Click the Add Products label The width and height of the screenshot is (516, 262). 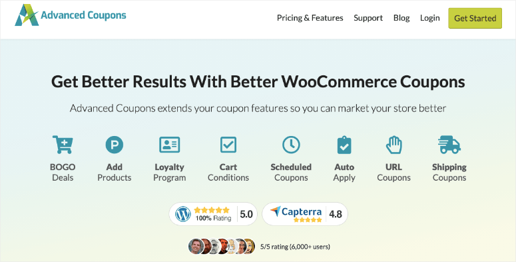115,173
